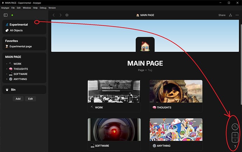Open the Window menu
Viewport: 242px width, 152px height.
click(27, 8)
